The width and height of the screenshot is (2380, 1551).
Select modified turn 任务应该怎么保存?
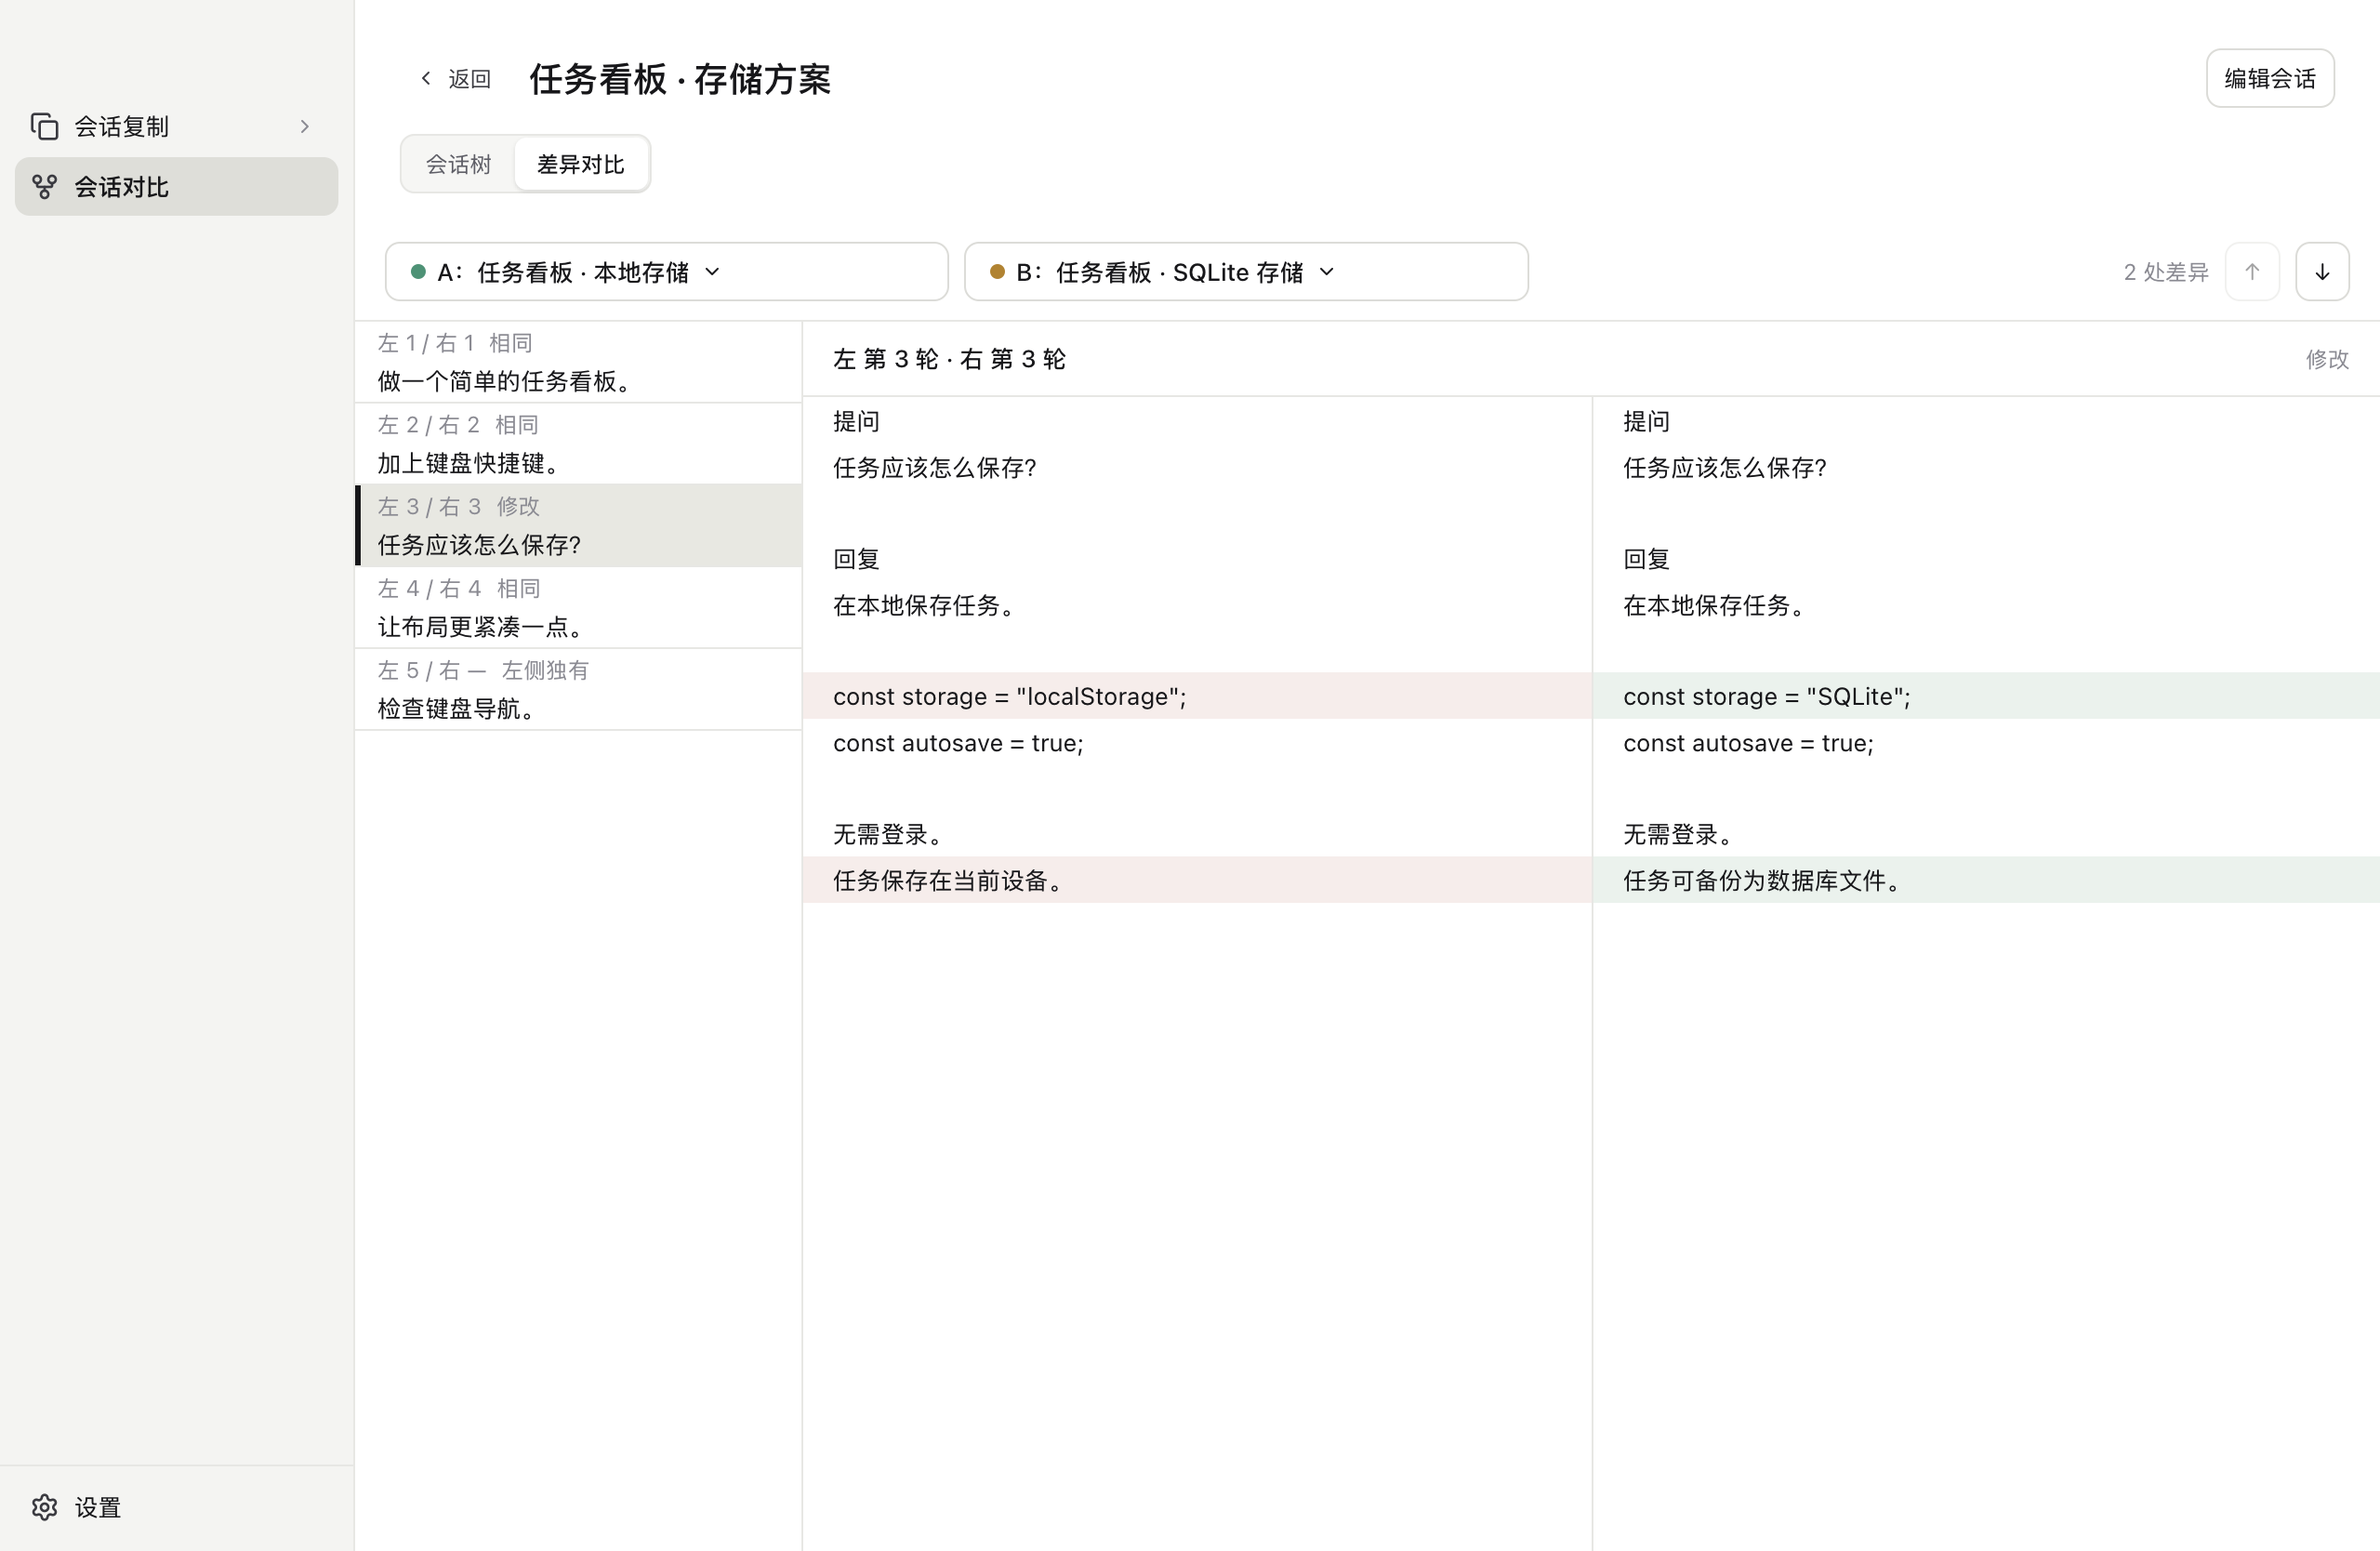[x=578, y=526]
